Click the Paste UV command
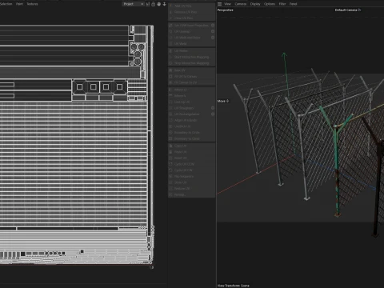Screen dimensions: 384x288 pyautogui.click(x=192, y=152)
